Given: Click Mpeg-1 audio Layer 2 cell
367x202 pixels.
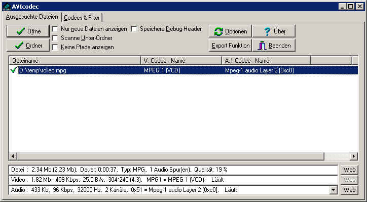Looking at the screenshot, I should click(x=260, y=70).
